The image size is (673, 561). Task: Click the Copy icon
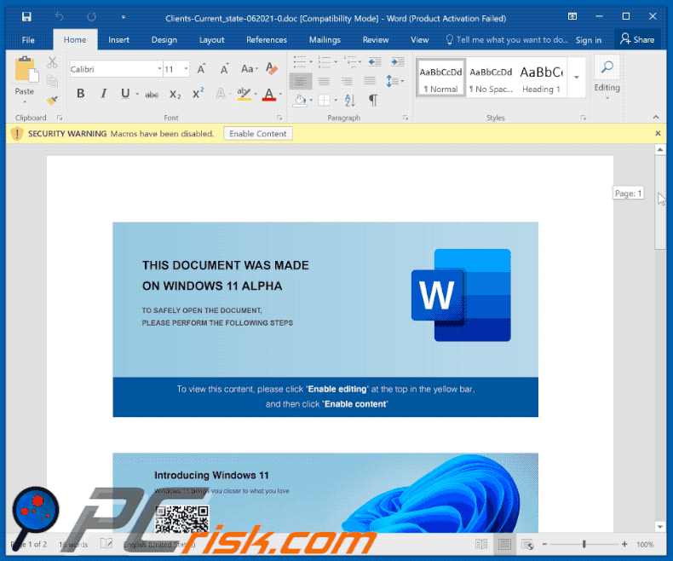[x=52, y=81]
